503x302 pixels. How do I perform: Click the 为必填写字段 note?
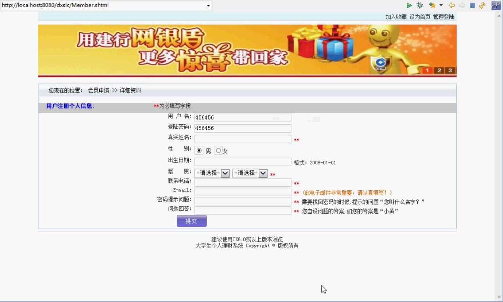(x=175, y=106)
